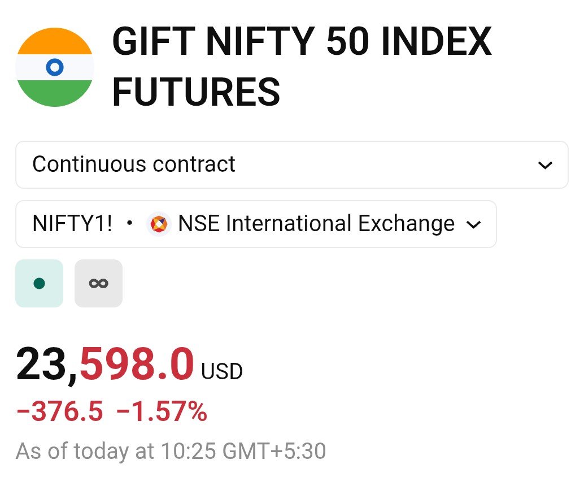Click the GIFT NIFTY 50 INDEX FUTURES title
Viewport: 571px width, 503px height.
[x=302, y=66]
